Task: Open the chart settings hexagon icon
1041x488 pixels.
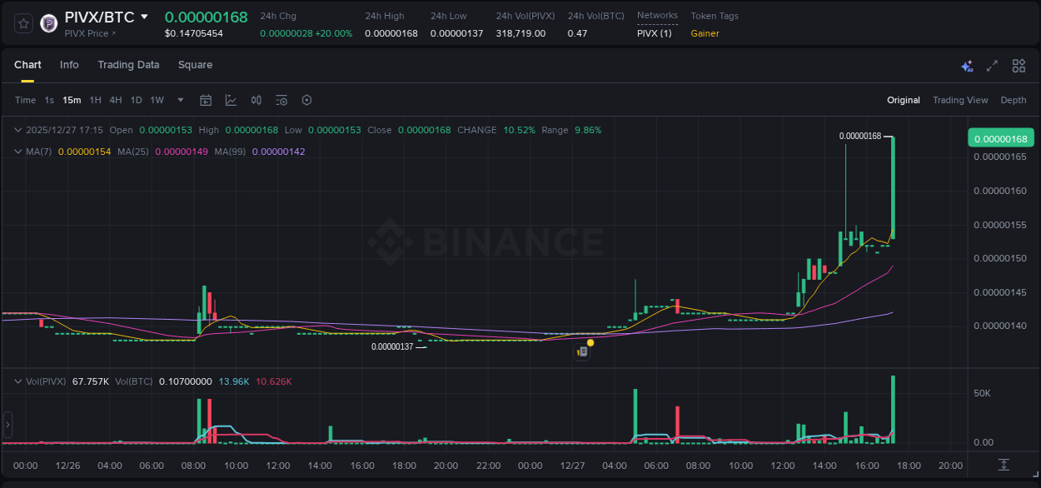Action: click(306, 100)
